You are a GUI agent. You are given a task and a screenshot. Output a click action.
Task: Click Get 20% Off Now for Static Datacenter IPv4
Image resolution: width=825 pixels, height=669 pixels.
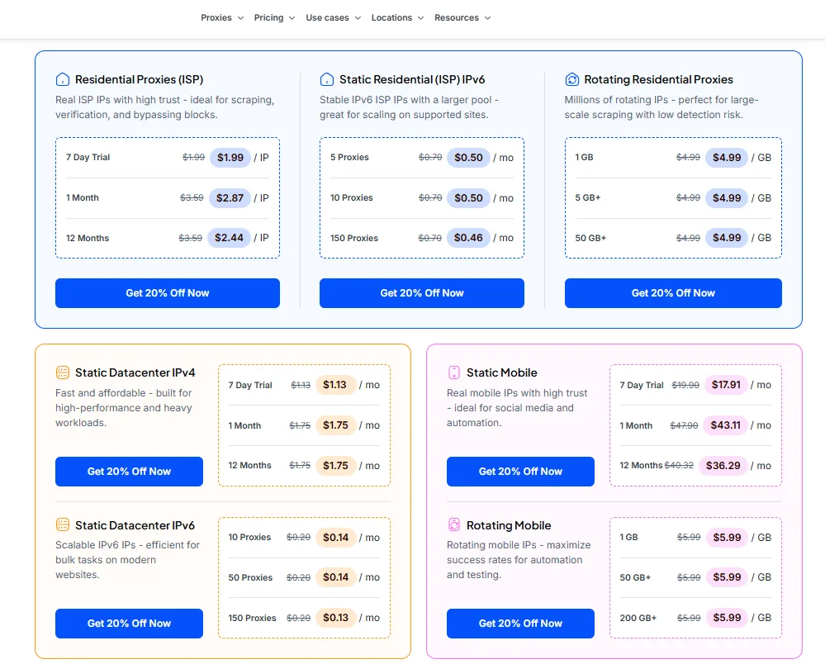129,472
